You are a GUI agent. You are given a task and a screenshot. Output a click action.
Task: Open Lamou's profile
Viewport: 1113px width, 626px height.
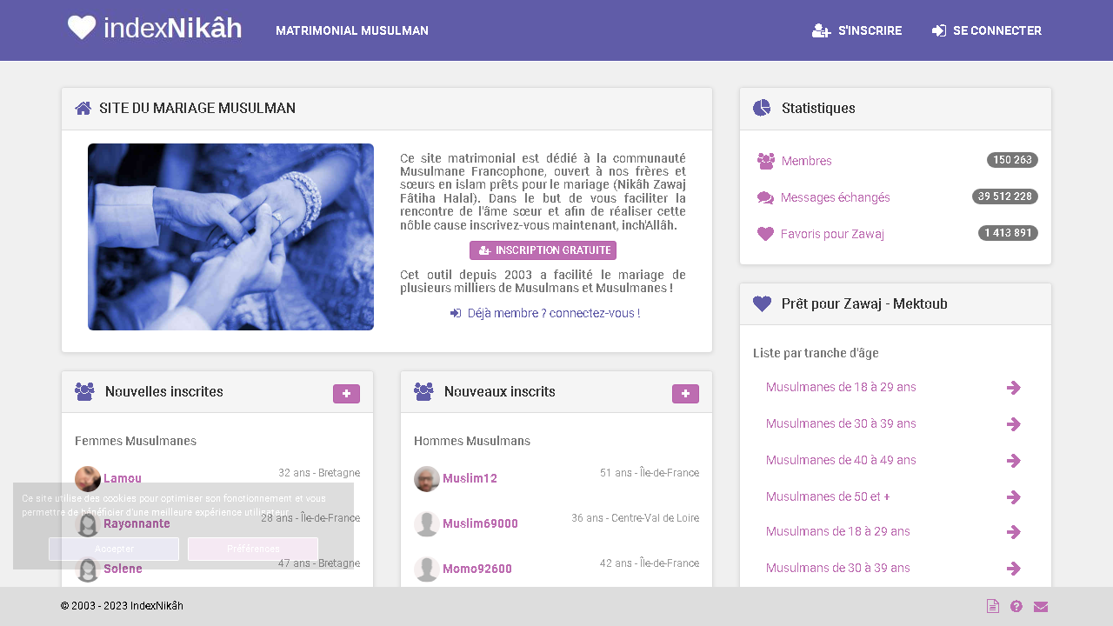[123, 478]
